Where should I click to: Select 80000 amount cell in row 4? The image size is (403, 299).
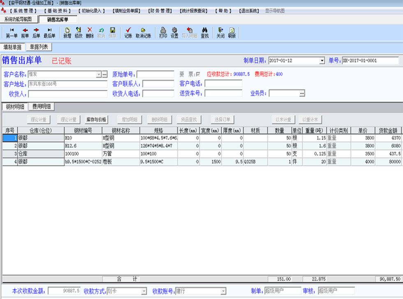pyautogui.click(x=388, y=162)
